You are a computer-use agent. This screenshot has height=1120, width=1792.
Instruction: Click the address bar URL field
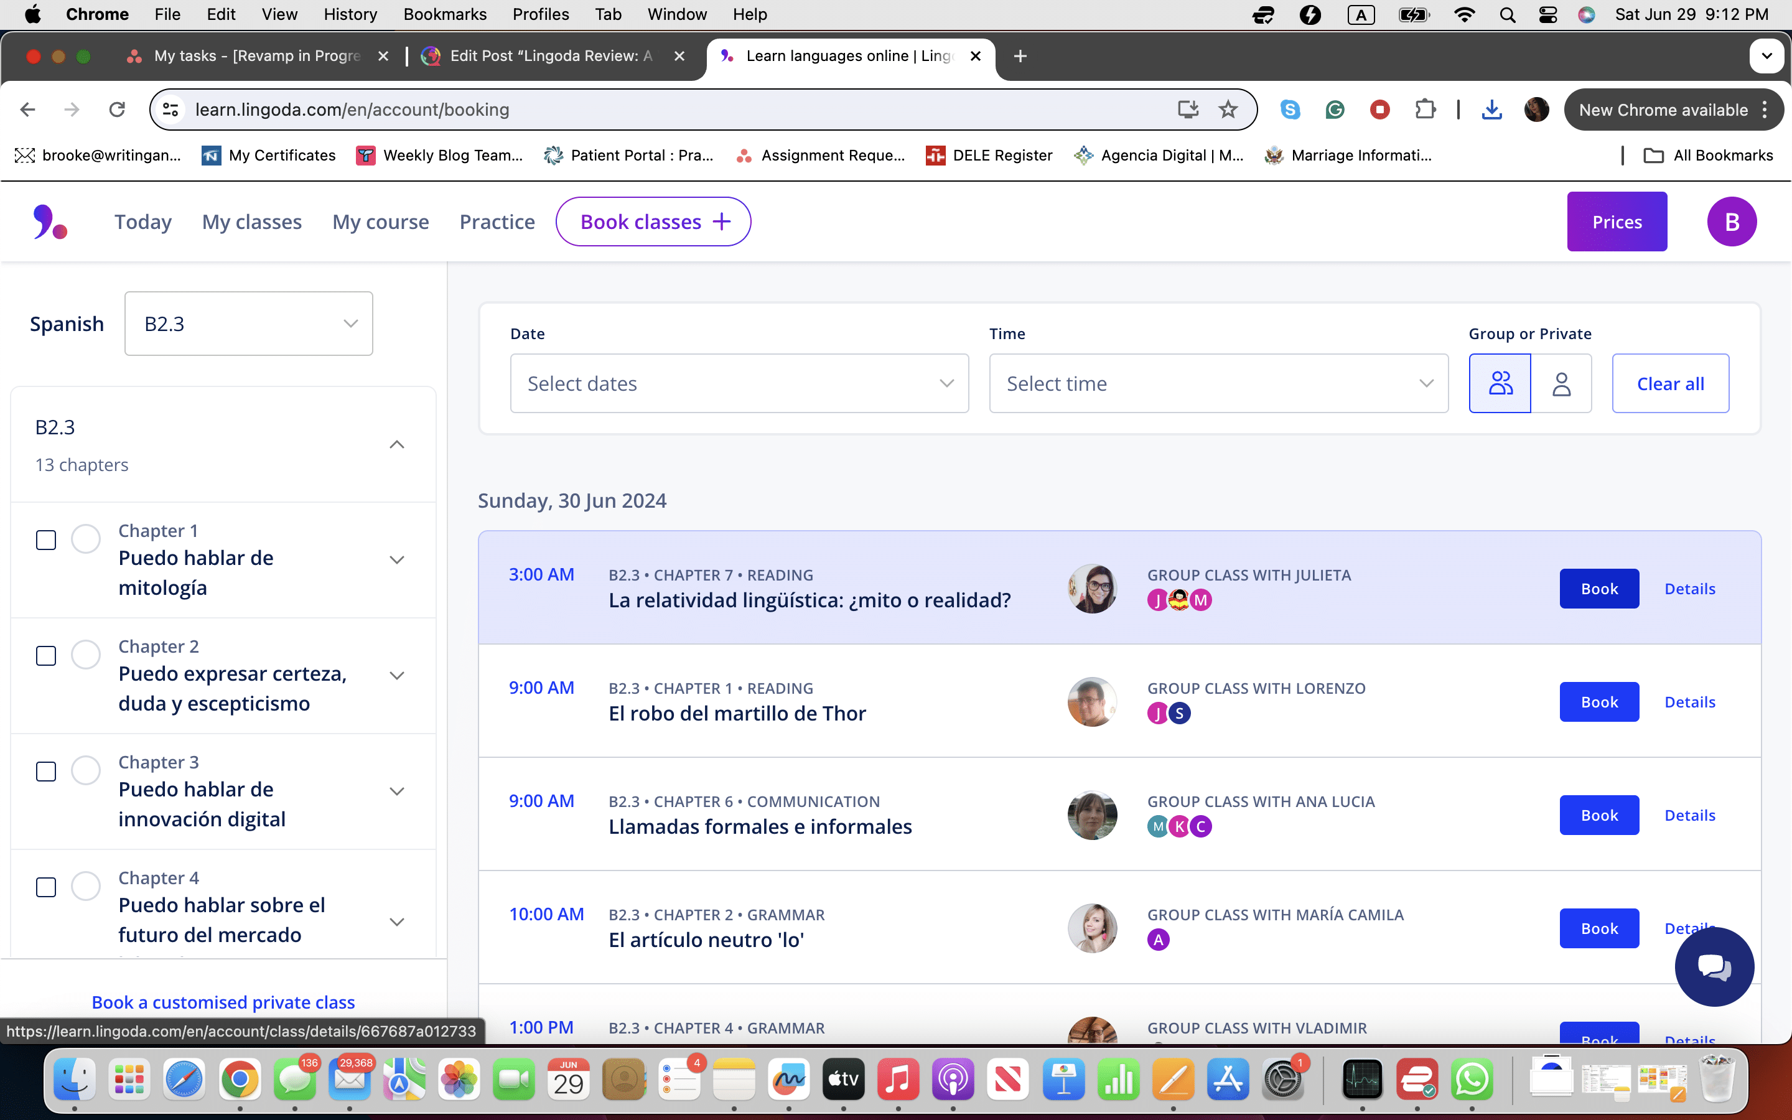[x=666, y=110]
